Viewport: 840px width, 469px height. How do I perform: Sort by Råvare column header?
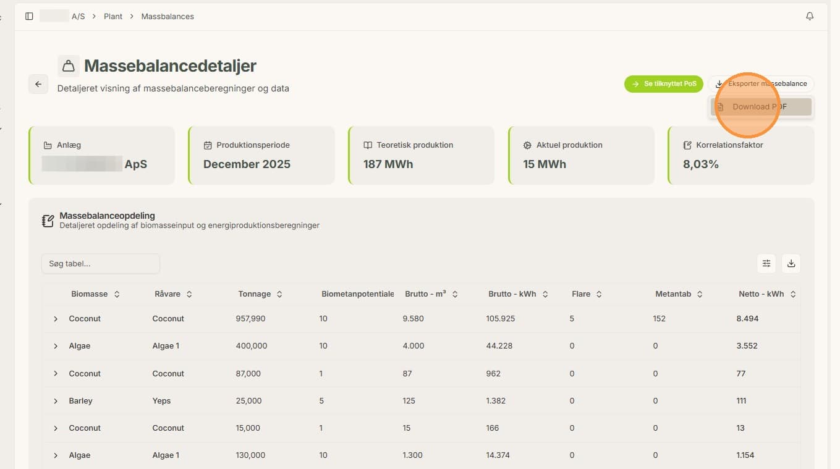click(x=173, y=294)
